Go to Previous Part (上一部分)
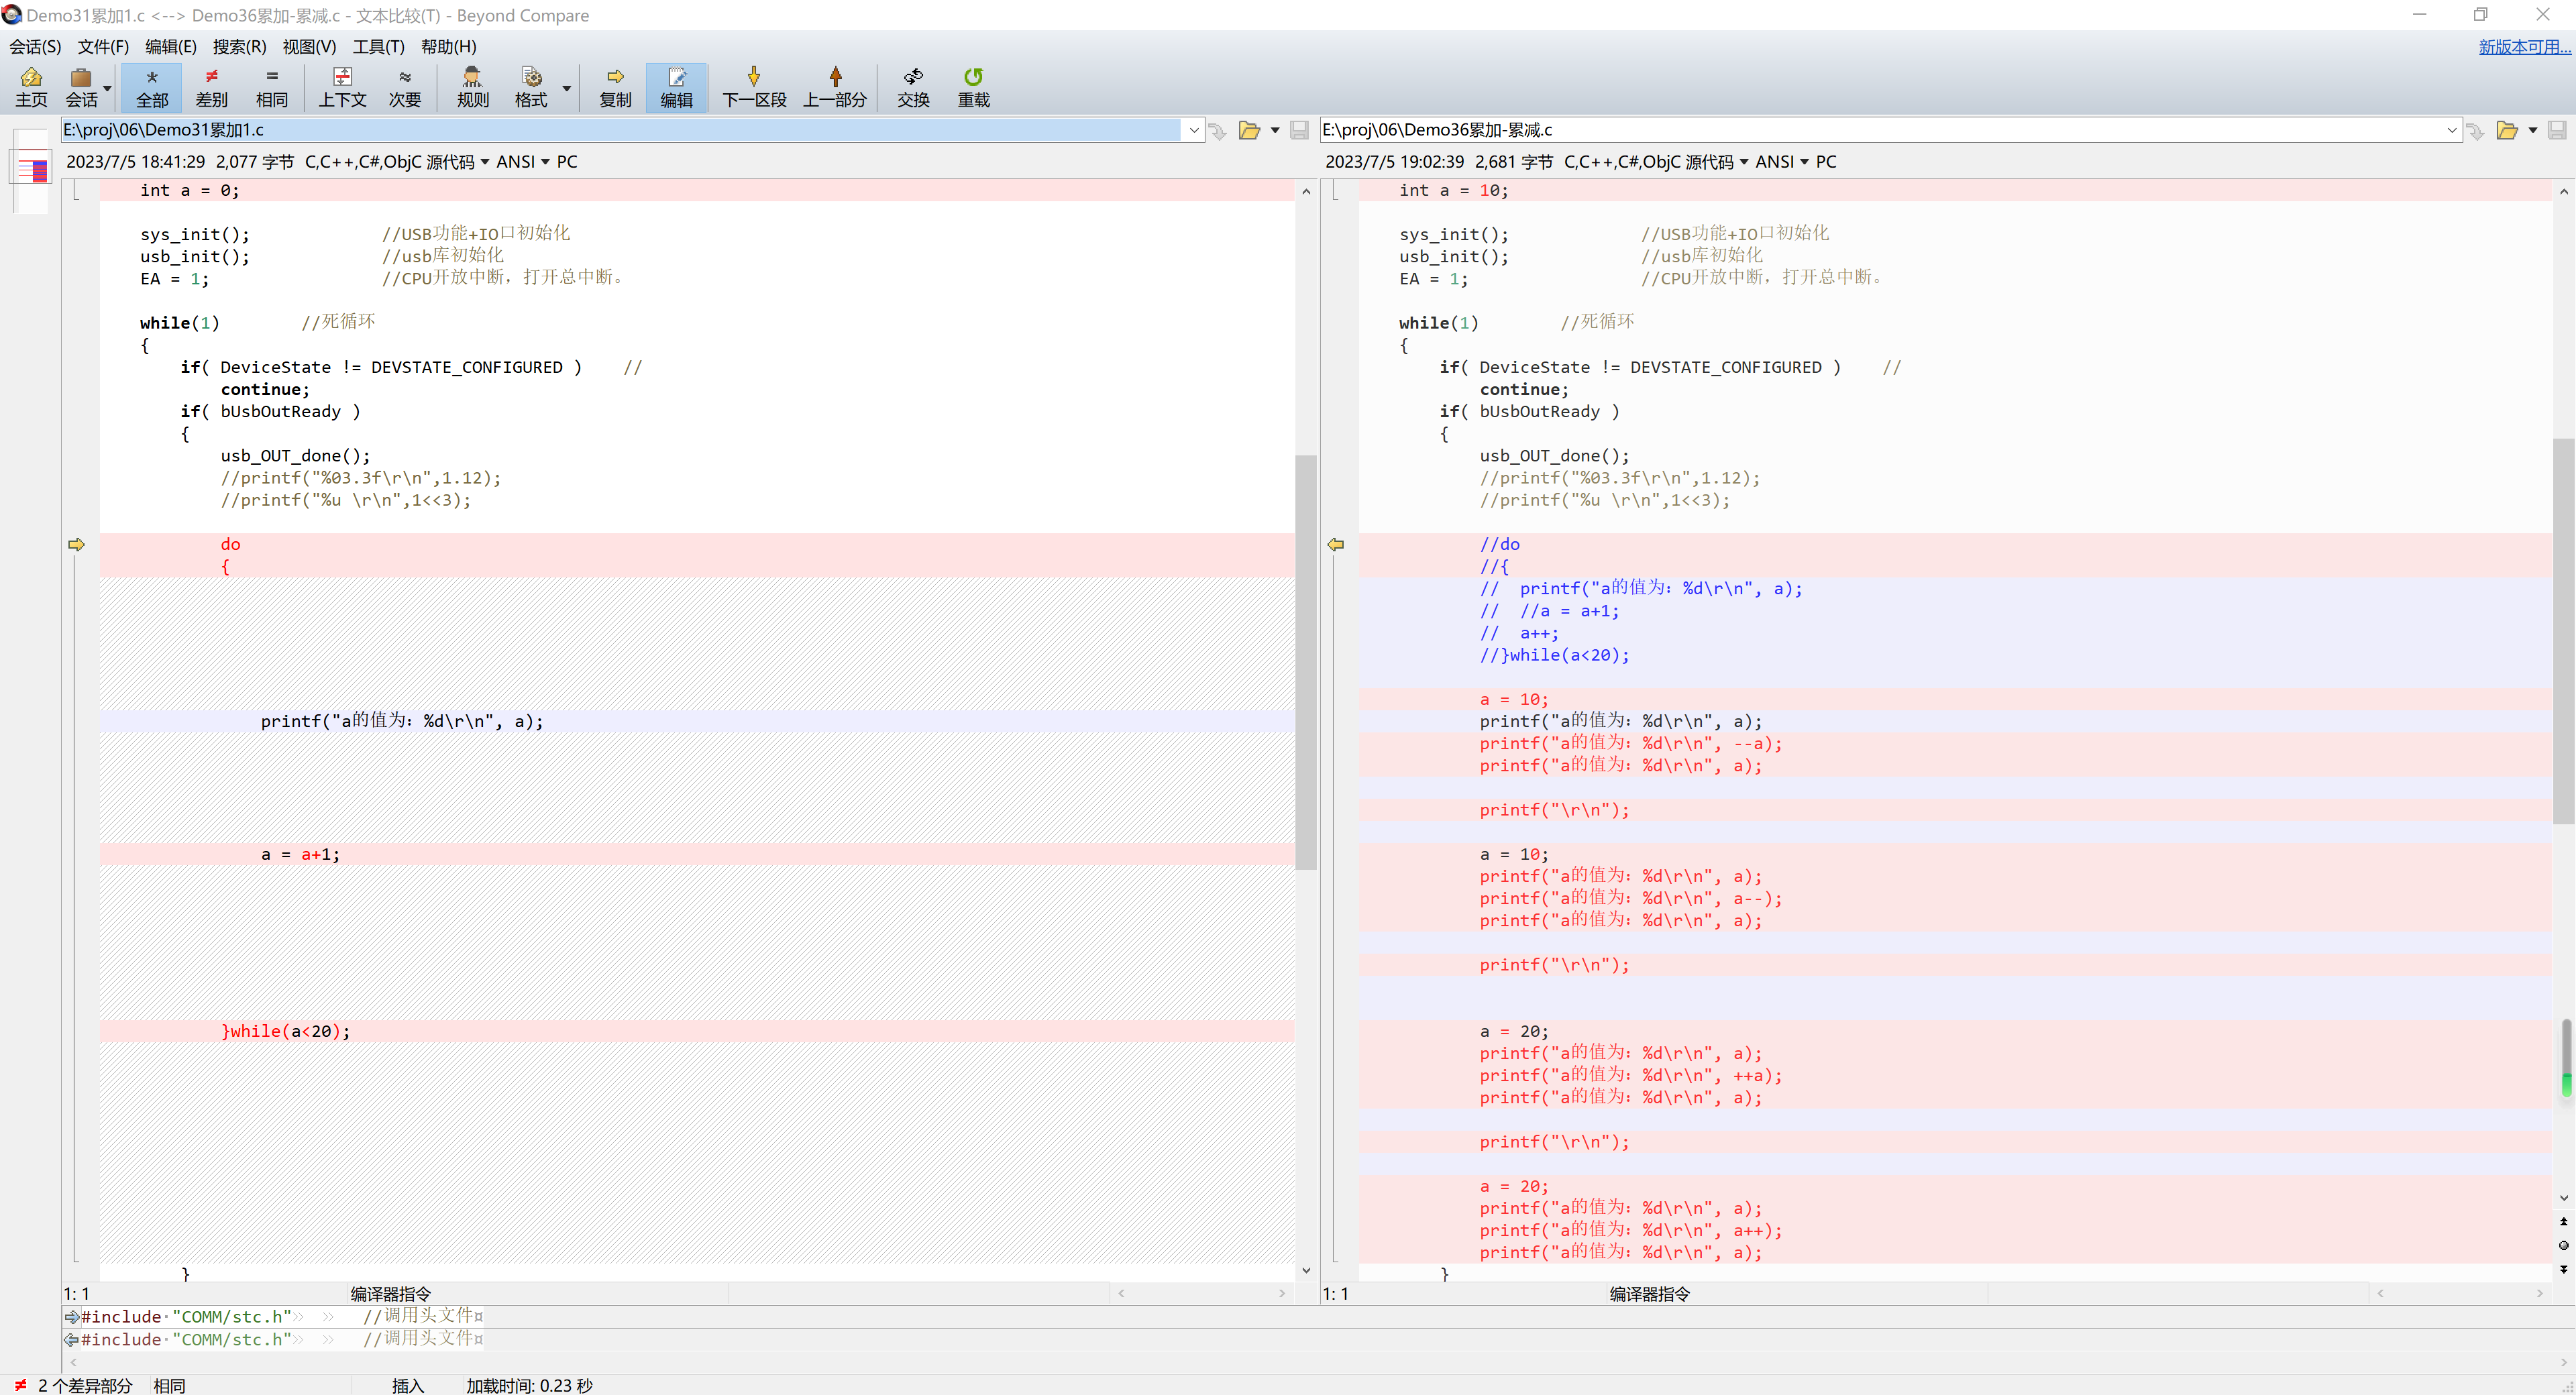This screenshot has width=2576, height=1395. (834, 87)
